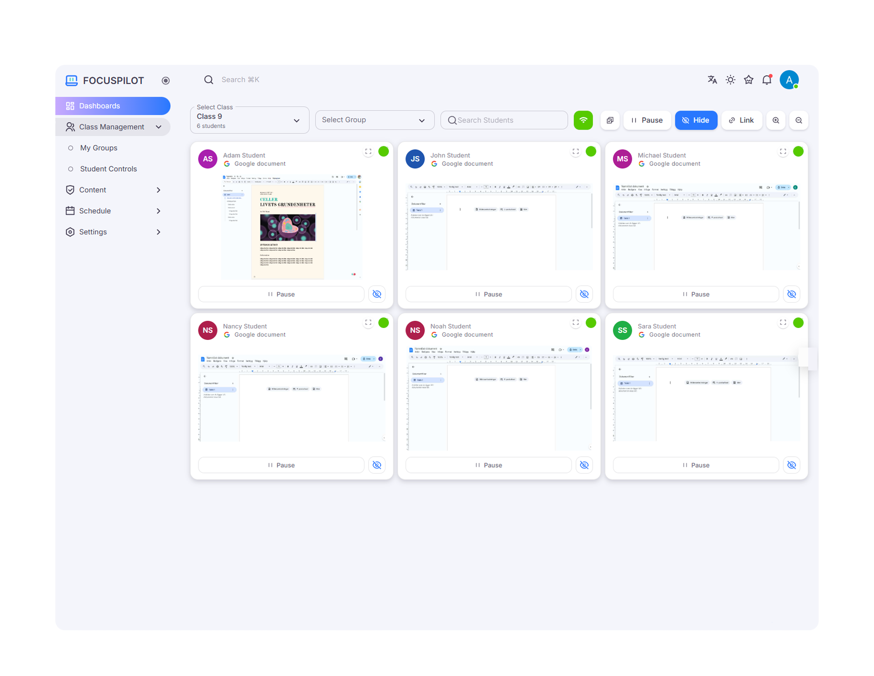Open the Select Group dropdown

coord(375,120)
